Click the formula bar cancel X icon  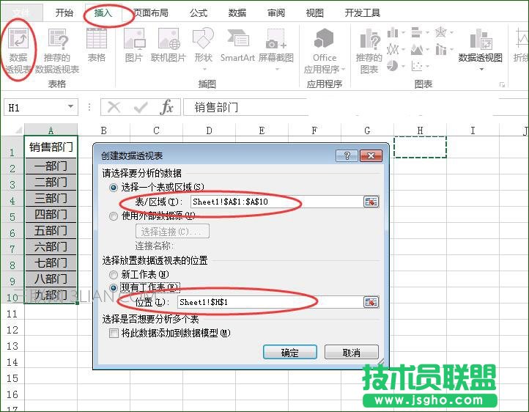point(114,108)
